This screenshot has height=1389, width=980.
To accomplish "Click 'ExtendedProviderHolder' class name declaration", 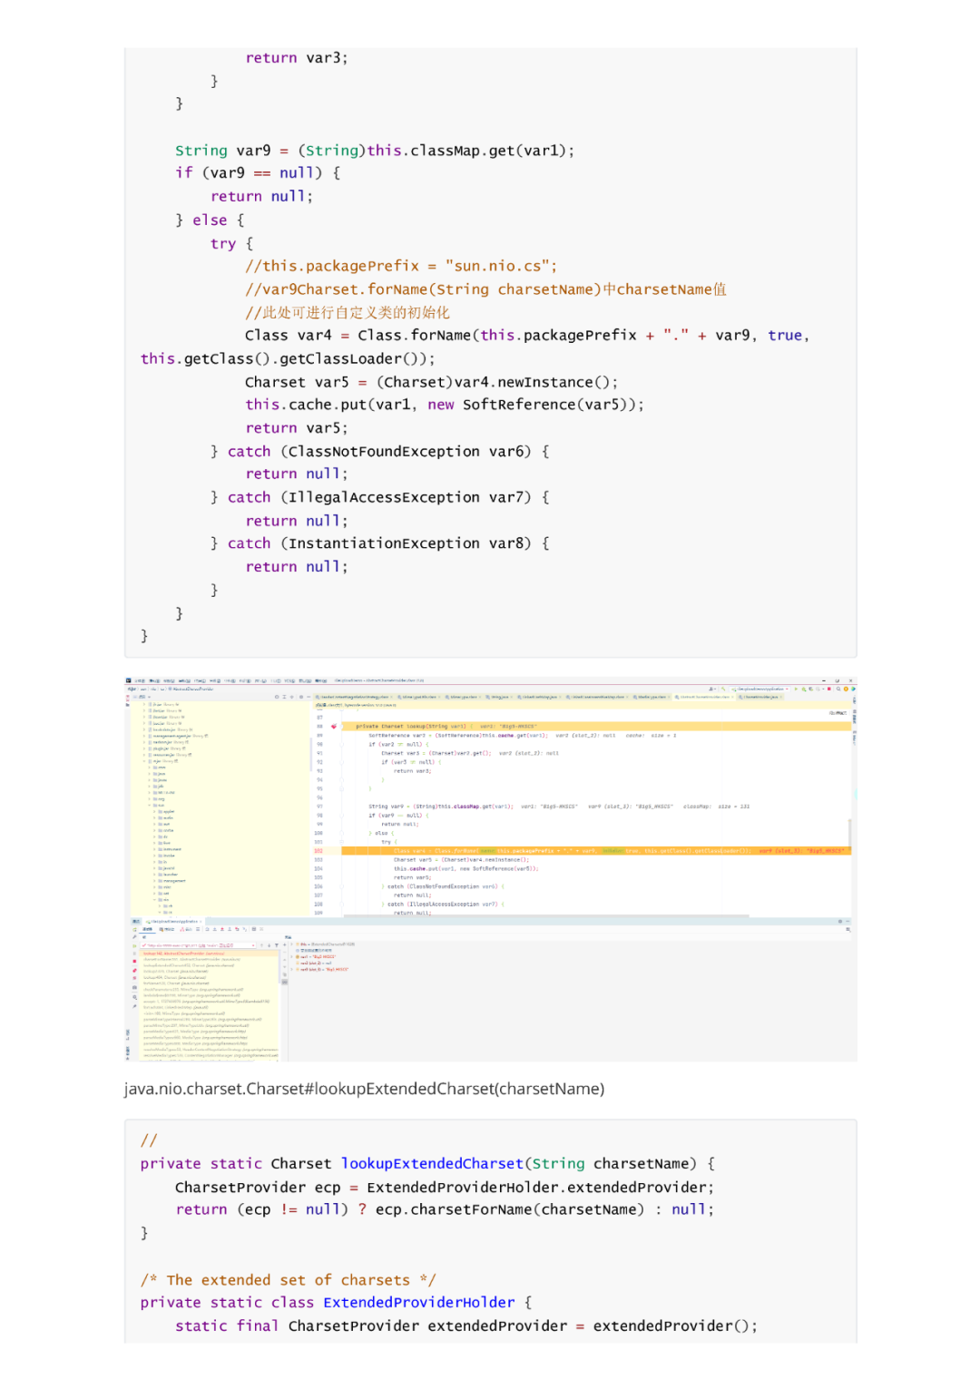I will click(418, 1303).
